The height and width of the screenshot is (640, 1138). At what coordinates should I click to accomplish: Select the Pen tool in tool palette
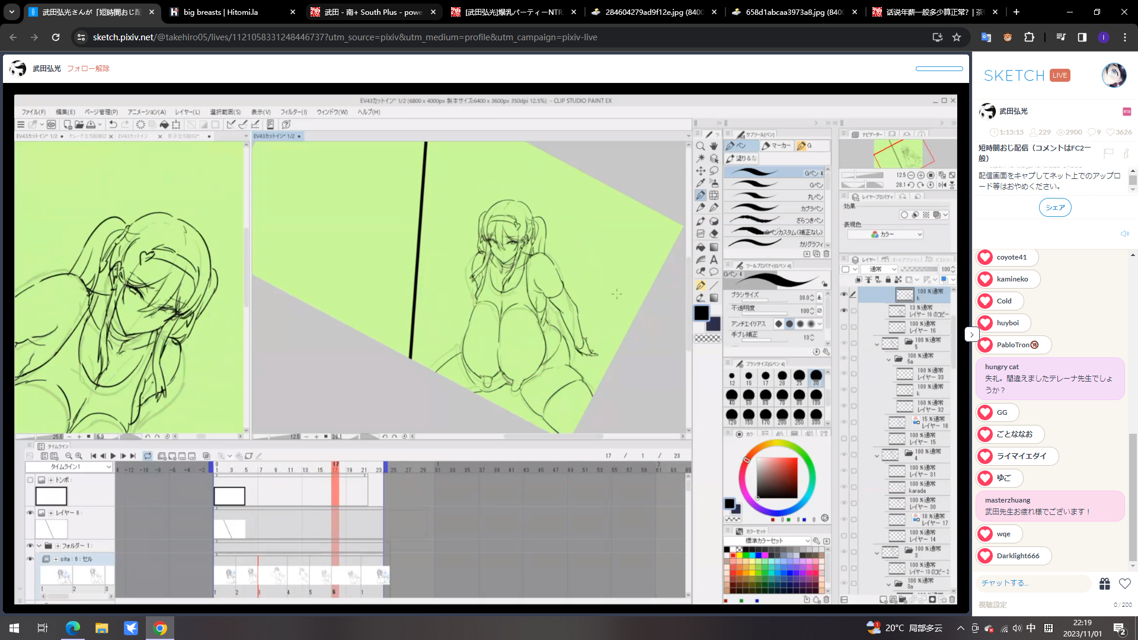(x=701, y=196)
